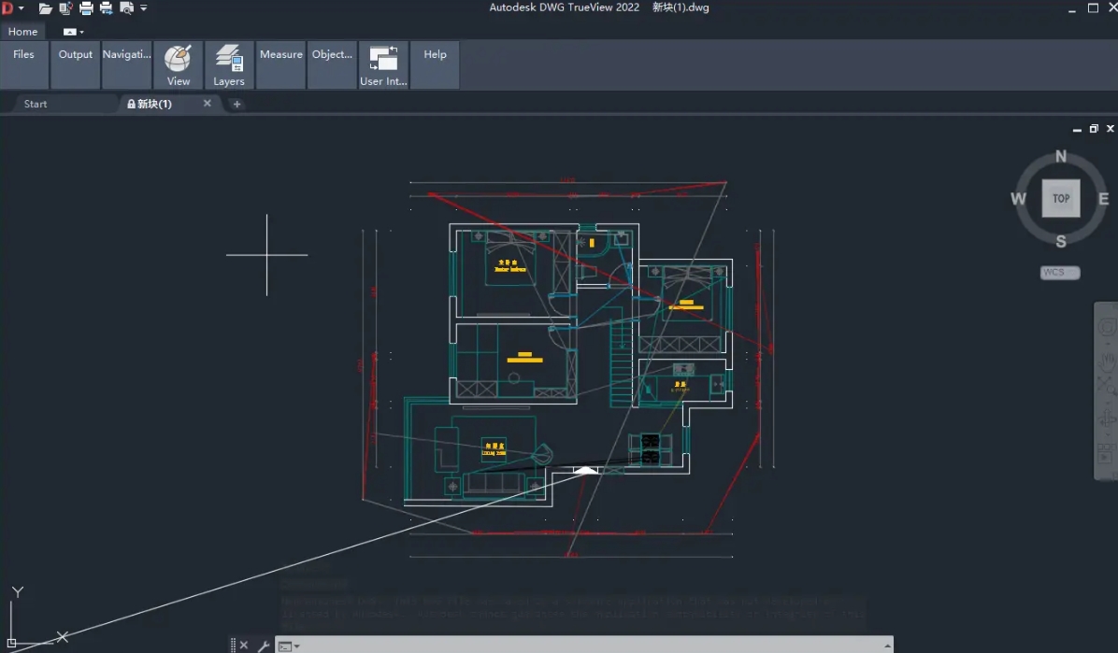Click the Plot printer icon in quick access
This screenshot has height=653, width=1118.
tap(86, 8)
